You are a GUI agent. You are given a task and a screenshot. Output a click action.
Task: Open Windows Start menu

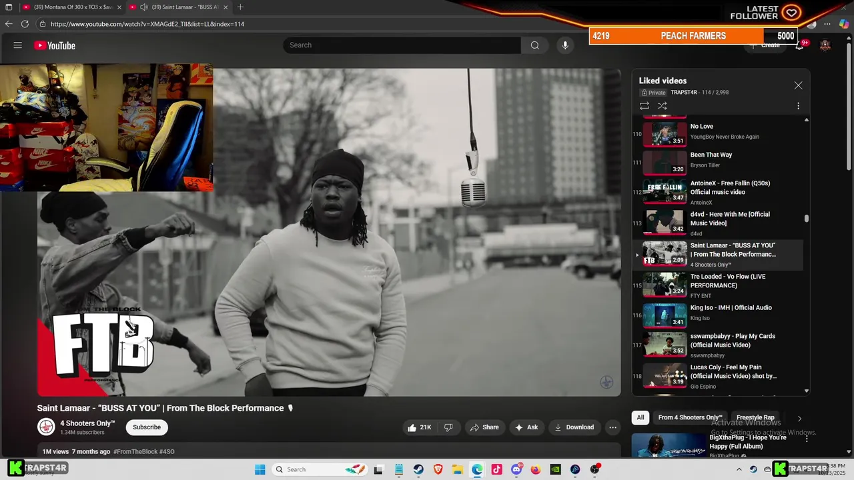(x=260, y=469)
